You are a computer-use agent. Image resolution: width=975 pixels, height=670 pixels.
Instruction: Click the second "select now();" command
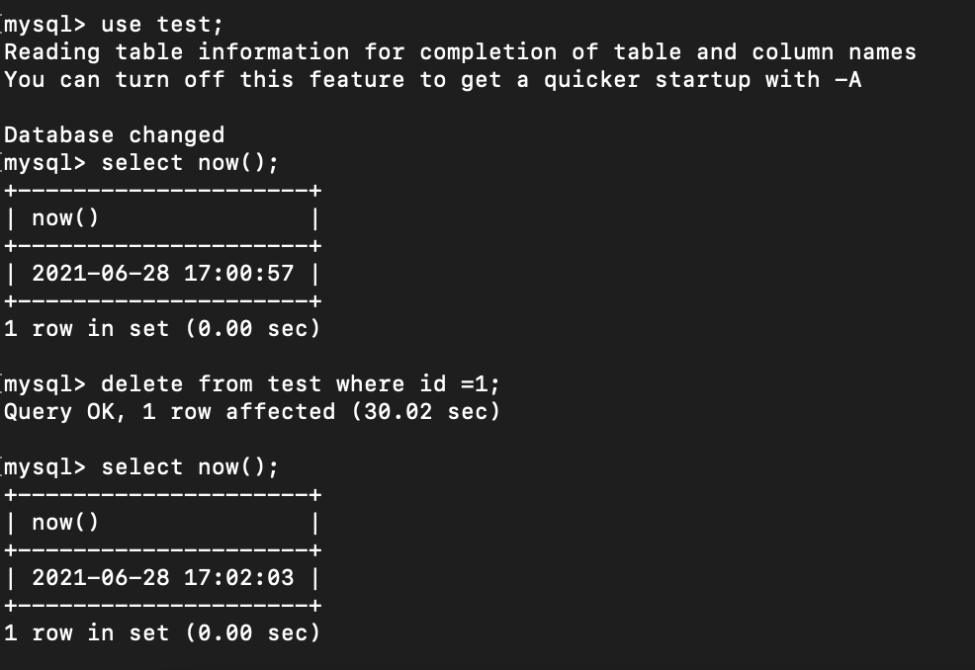coord(190,466)
